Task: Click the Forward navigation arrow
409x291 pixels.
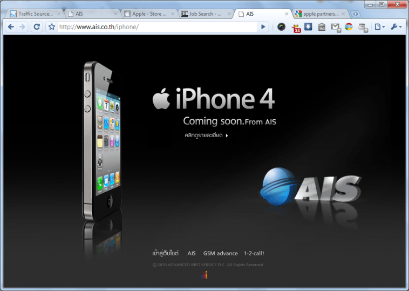Action: [x=22, y=26]
